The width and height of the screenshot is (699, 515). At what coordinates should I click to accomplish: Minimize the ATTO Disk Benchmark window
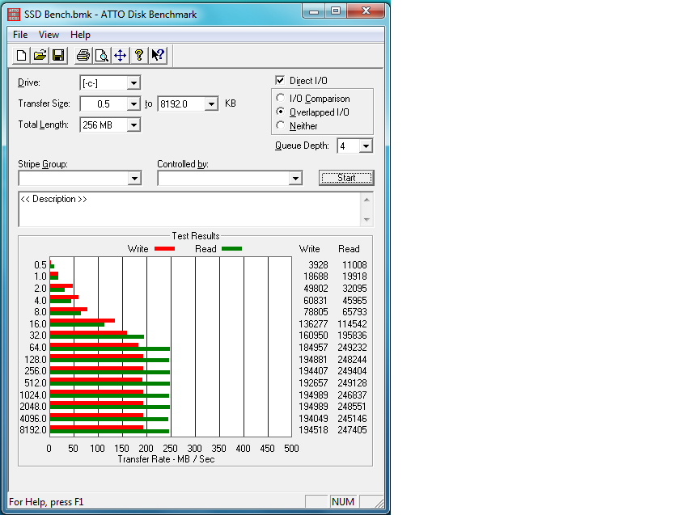(x=314, y=11)
